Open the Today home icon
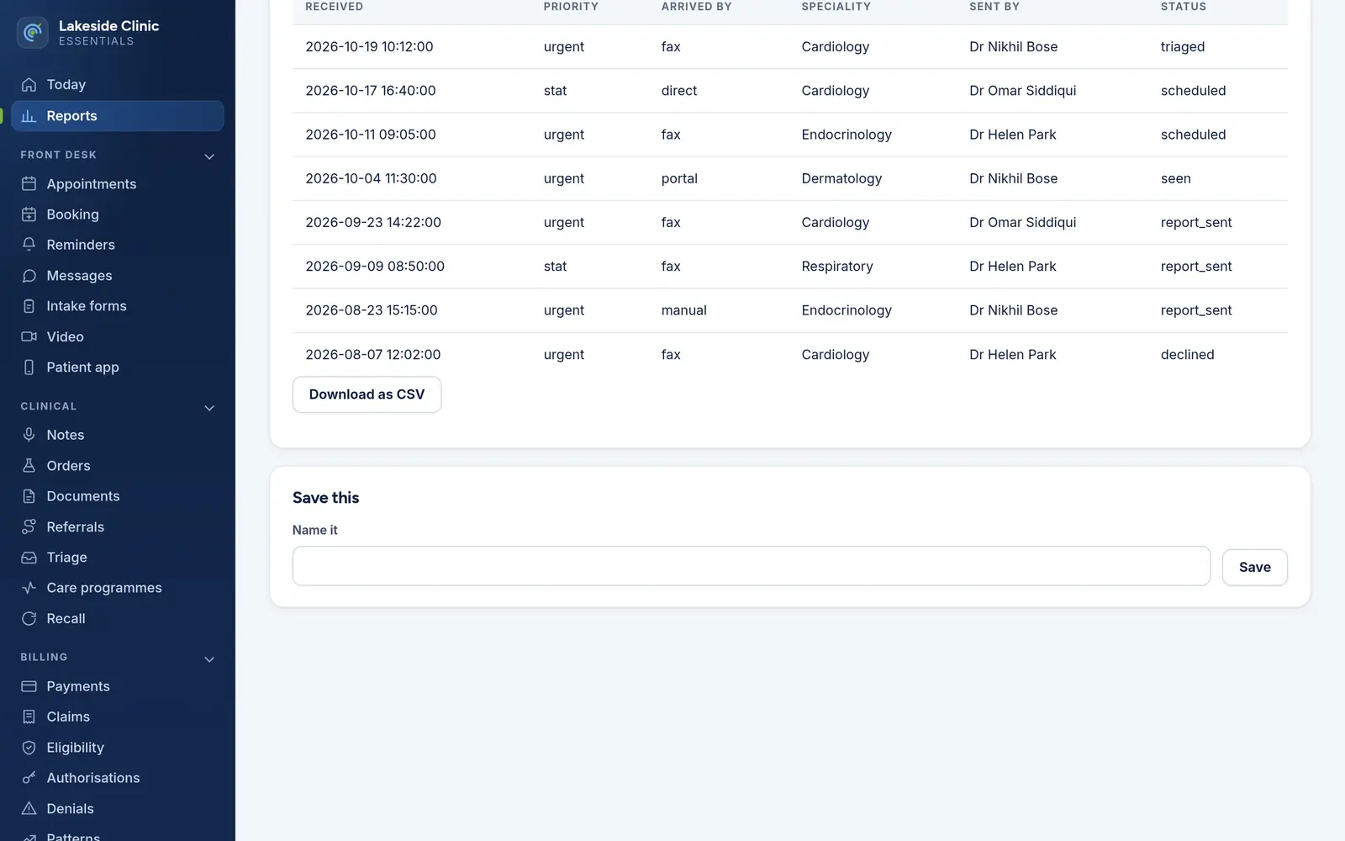Image resolution: width=1345 pixels, height=841 pixels. click(x=29, y=84)
